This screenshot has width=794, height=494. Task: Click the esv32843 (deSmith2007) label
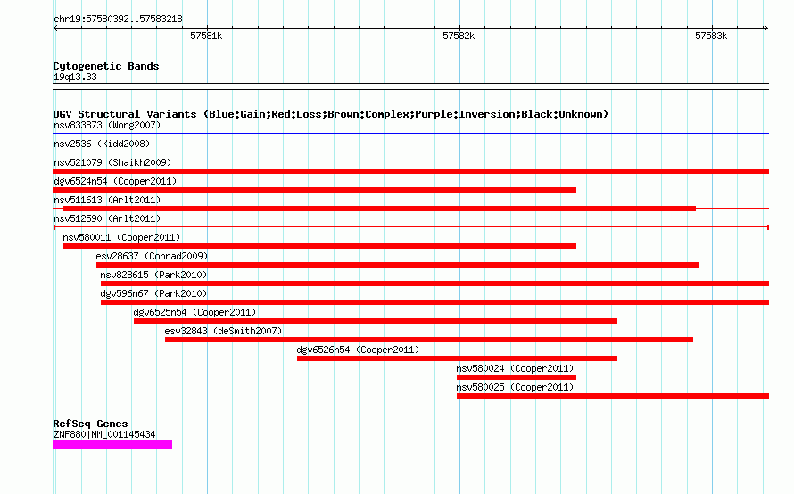[223, 331]
